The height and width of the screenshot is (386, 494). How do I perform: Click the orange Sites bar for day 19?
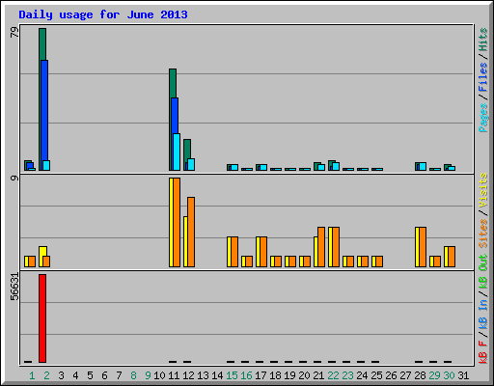click(292, 262)
